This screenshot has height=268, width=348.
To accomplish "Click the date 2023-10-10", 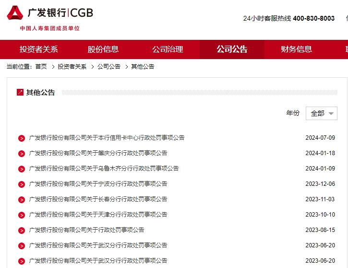I will pyautogui.click(x=320, y=215).
